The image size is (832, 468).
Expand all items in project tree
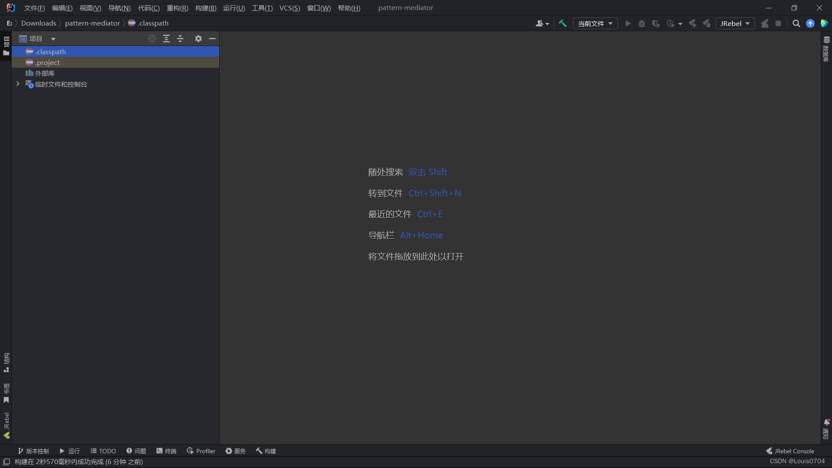pos(166,39)
